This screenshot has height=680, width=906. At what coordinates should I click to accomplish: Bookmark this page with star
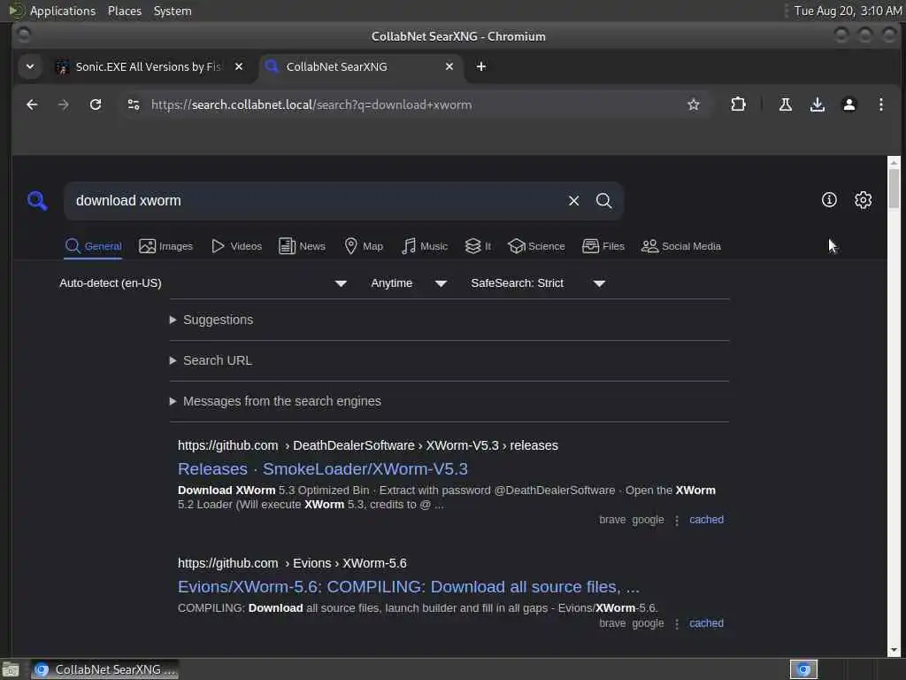coord(694,104)
